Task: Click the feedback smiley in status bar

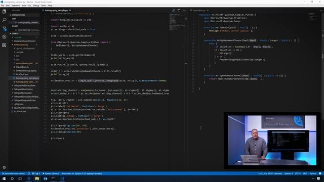Action: tap(320, 173)
